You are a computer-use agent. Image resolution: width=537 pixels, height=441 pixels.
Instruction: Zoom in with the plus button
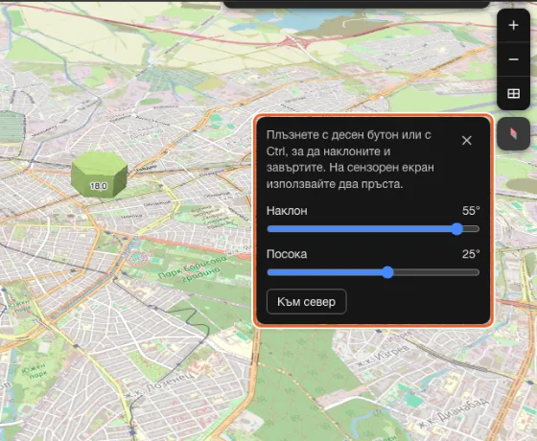tap(513, 25)
